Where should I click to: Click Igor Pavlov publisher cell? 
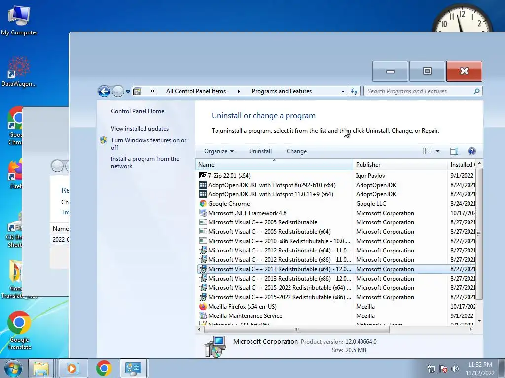click(x=370, y=176)
